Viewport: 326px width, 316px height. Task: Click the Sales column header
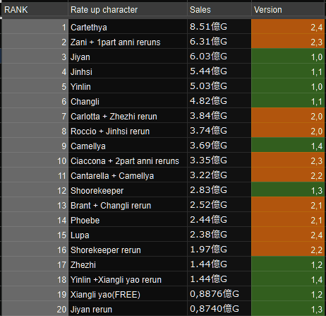click(219, 10)
